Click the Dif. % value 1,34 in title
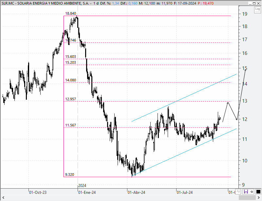262x201 pixels. coord(116,3)
